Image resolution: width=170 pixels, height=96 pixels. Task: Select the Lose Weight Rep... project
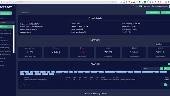(x=6, y=30)
